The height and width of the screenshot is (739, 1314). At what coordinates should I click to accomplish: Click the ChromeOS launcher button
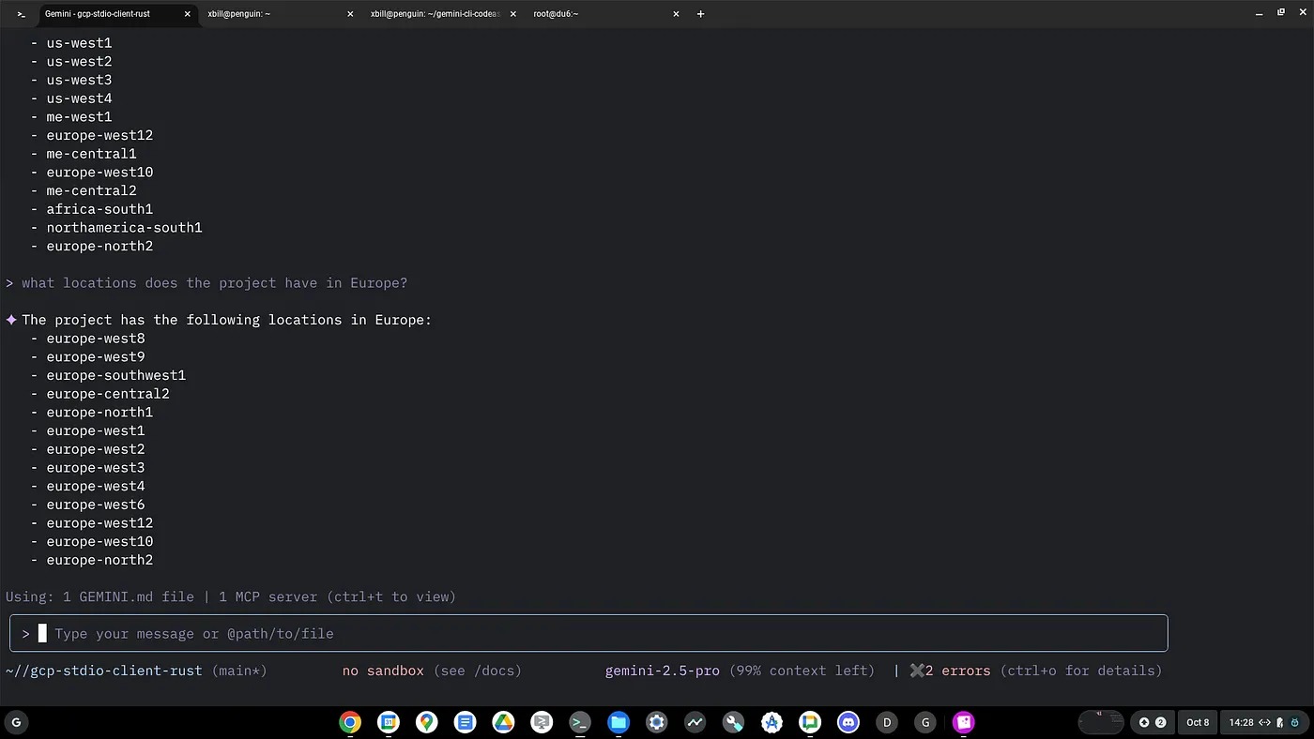[15, 722]
